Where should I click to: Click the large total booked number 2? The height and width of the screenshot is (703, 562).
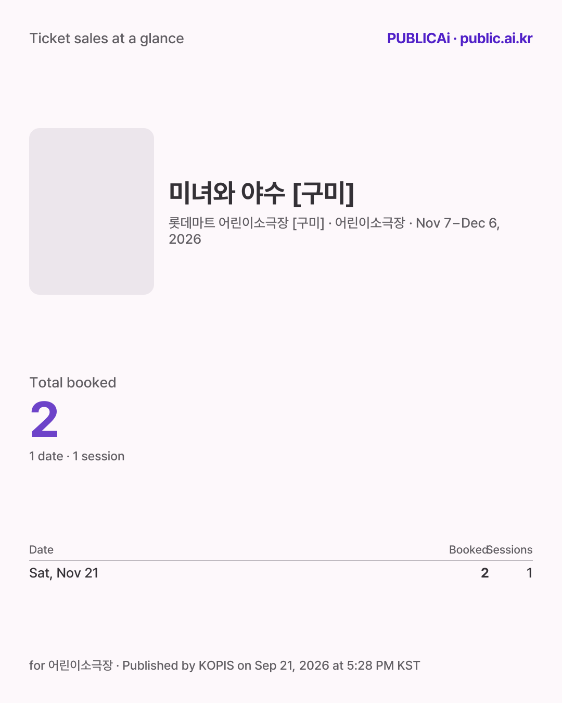coord(44,420)
